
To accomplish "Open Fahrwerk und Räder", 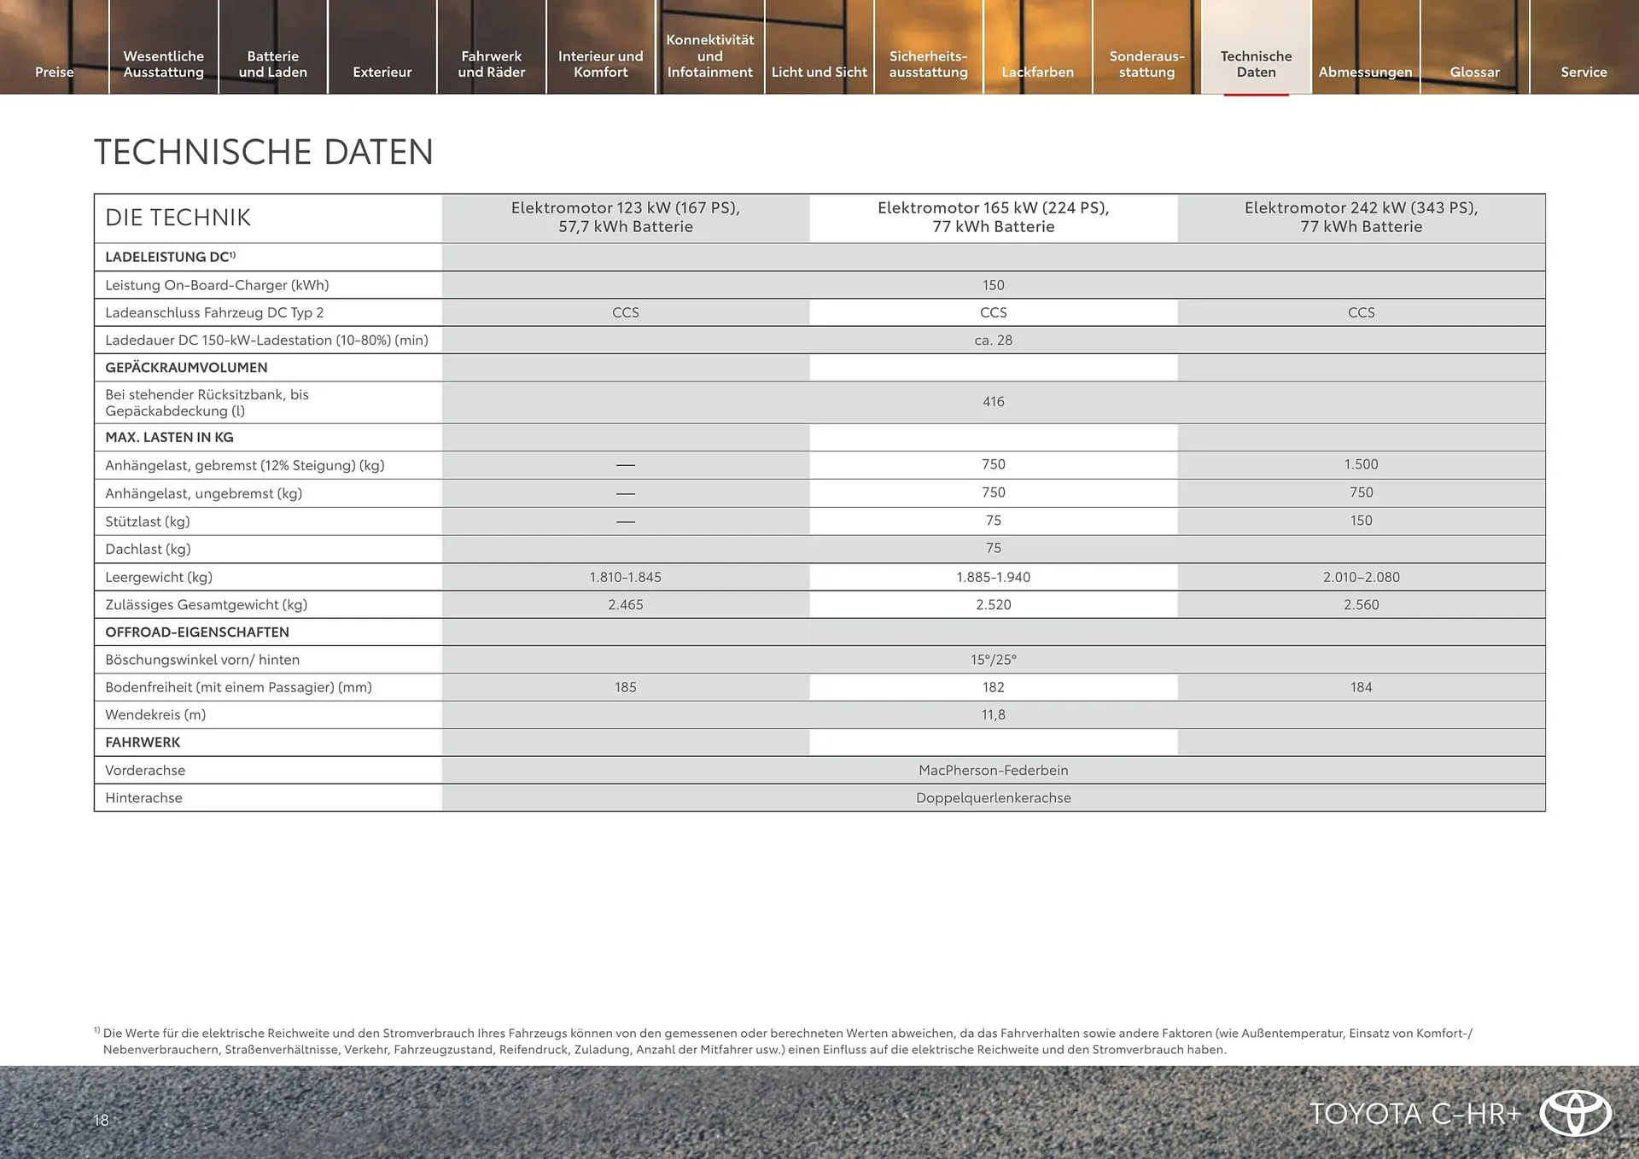I will point(492,64).
